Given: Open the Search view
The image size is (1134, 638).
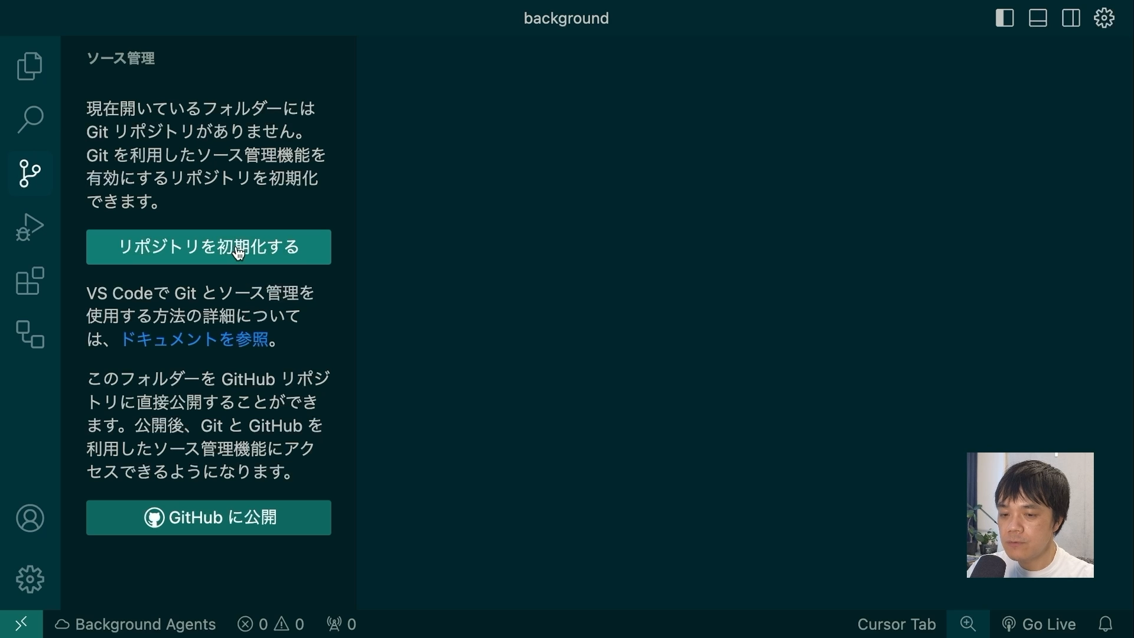Looking at the screenshot, I should click(x=30, y=119).
